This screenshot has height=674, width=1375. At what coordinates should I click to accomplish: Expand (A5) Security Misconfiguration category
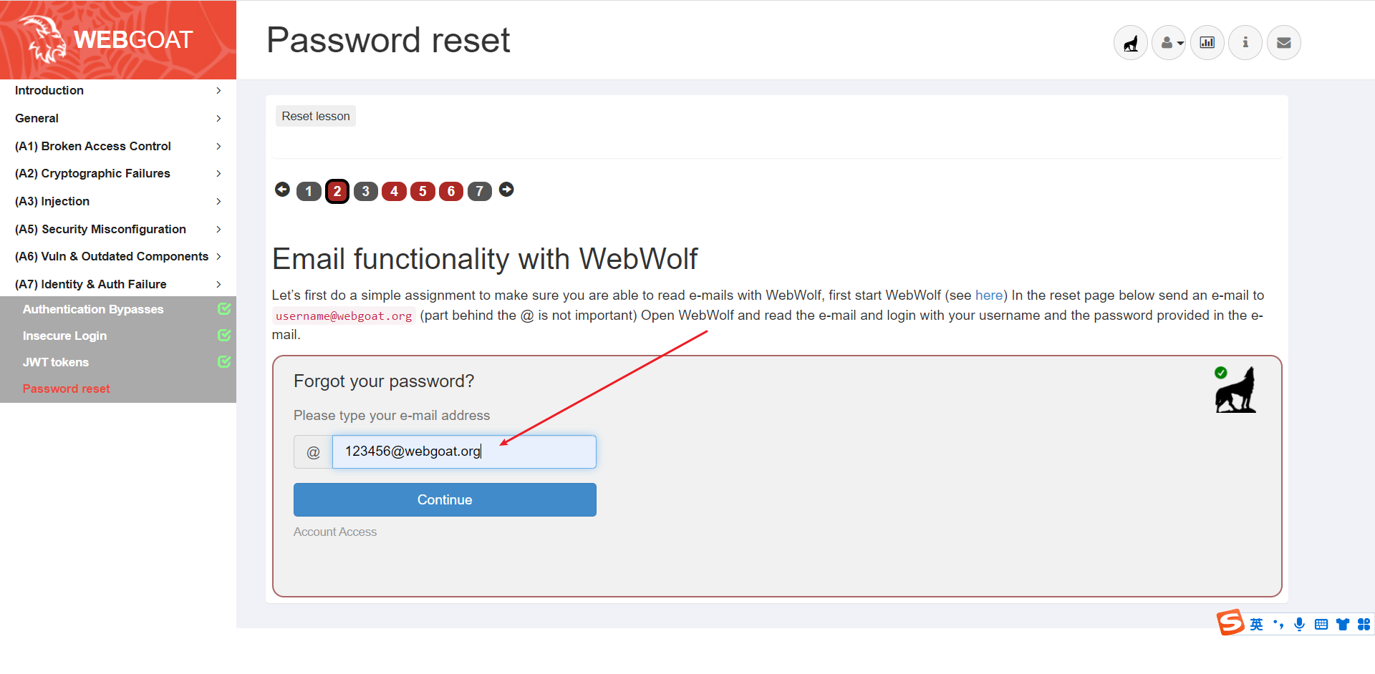click(x=118, y=229)
